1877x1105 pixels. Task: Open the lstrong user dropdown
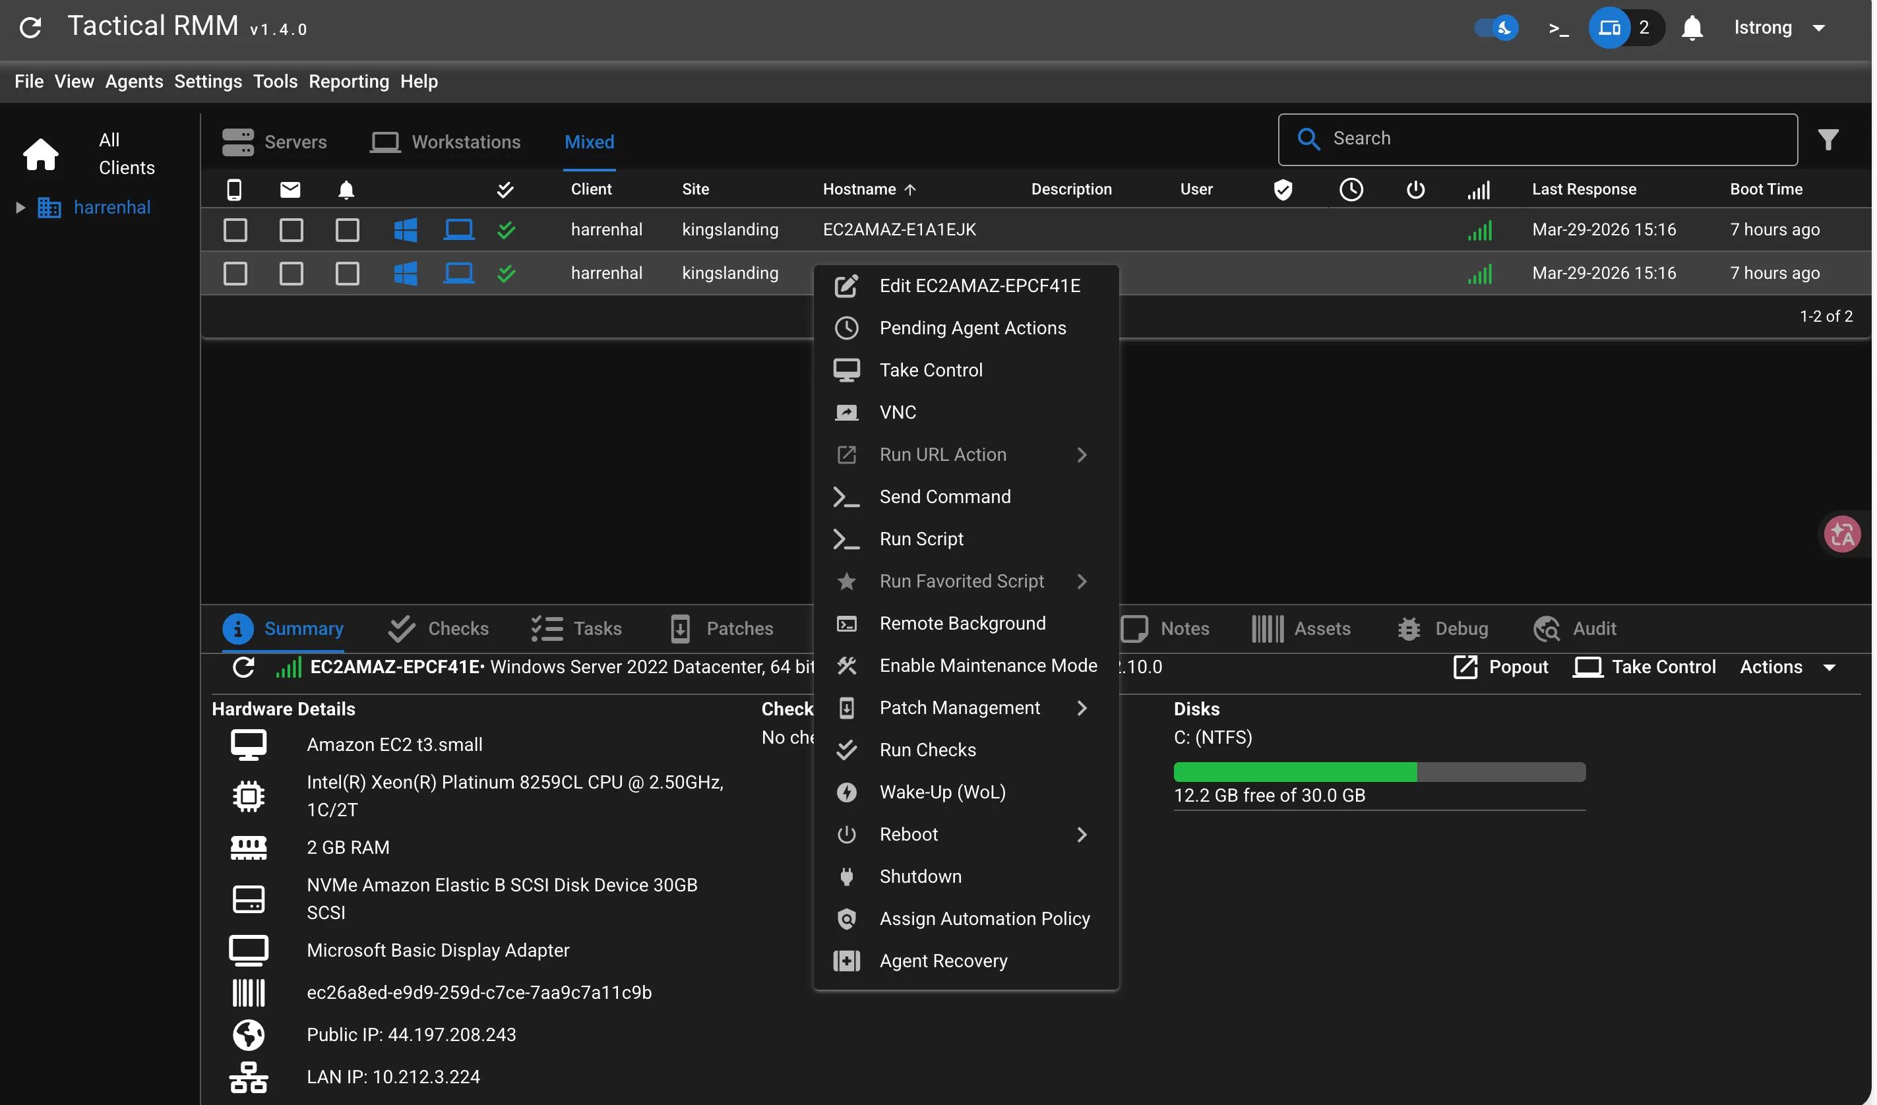[1779, 28]
